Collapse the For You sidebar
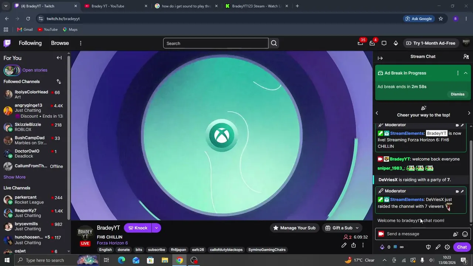473x266 pixels. tap(59, 58)
